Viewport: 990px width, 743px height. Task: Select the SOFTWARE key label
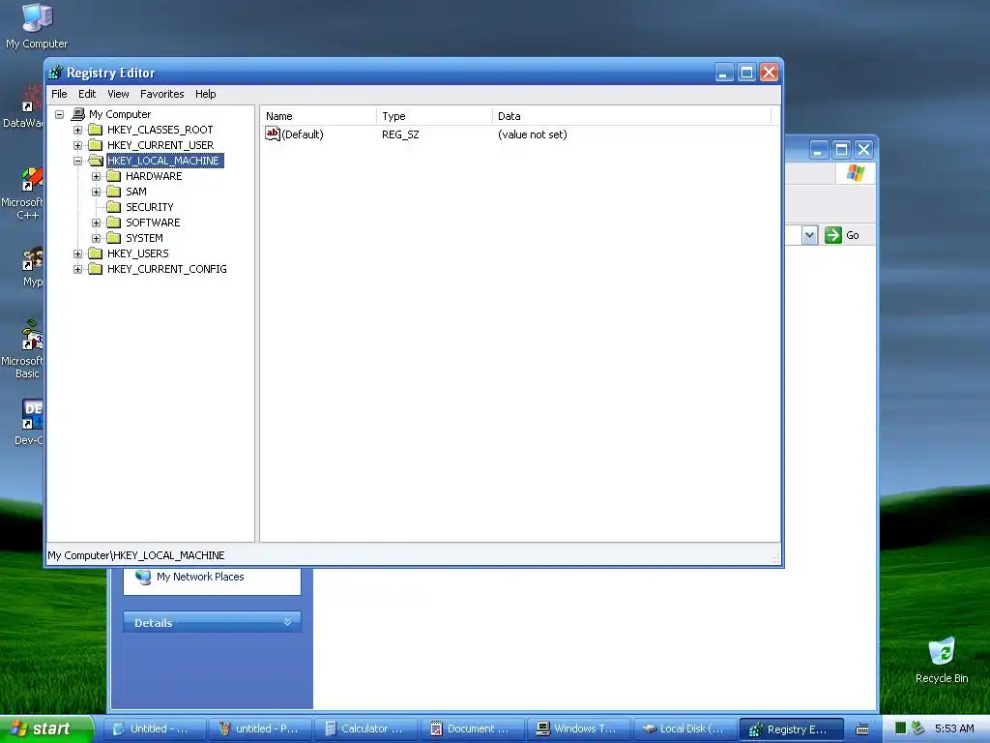tap(153, 223)
